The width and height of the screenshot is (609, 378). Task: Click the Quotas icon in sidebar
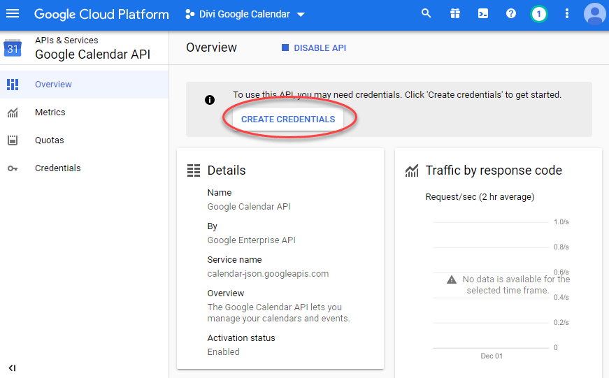pos(13,140)
